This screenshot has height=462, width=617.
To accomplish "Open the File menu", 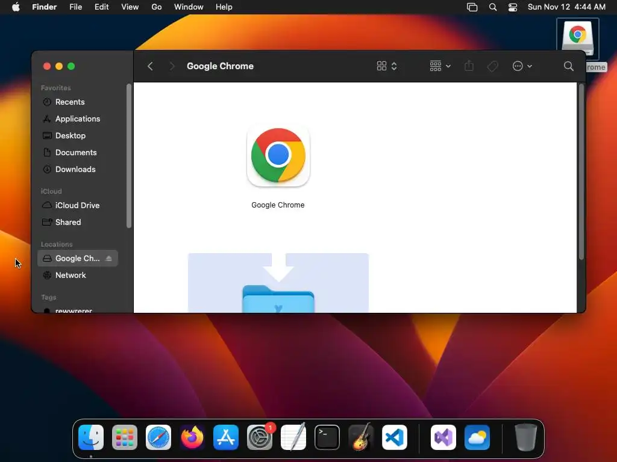I will 75,7.
